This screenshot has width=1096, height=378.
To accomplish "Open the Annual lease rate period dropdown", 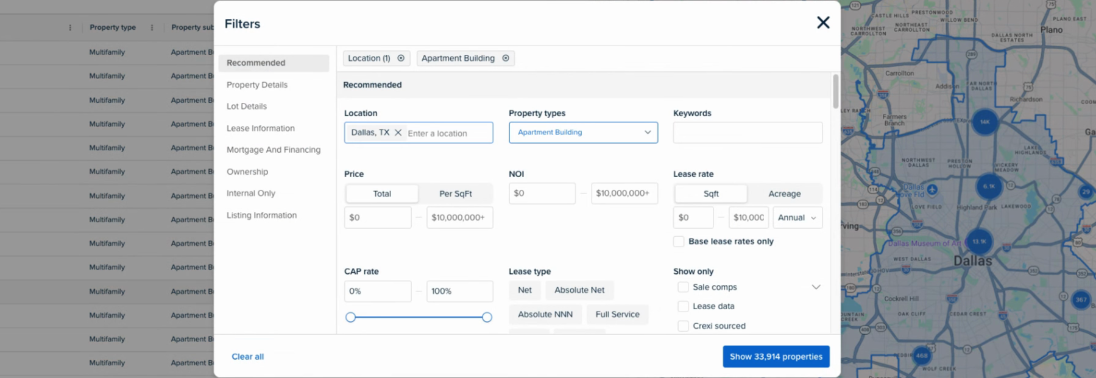I will point(797,218).
